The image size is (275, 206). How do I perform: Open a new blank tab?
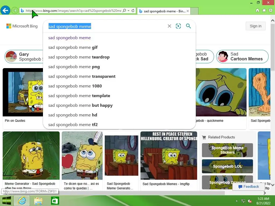click(194, 11)
